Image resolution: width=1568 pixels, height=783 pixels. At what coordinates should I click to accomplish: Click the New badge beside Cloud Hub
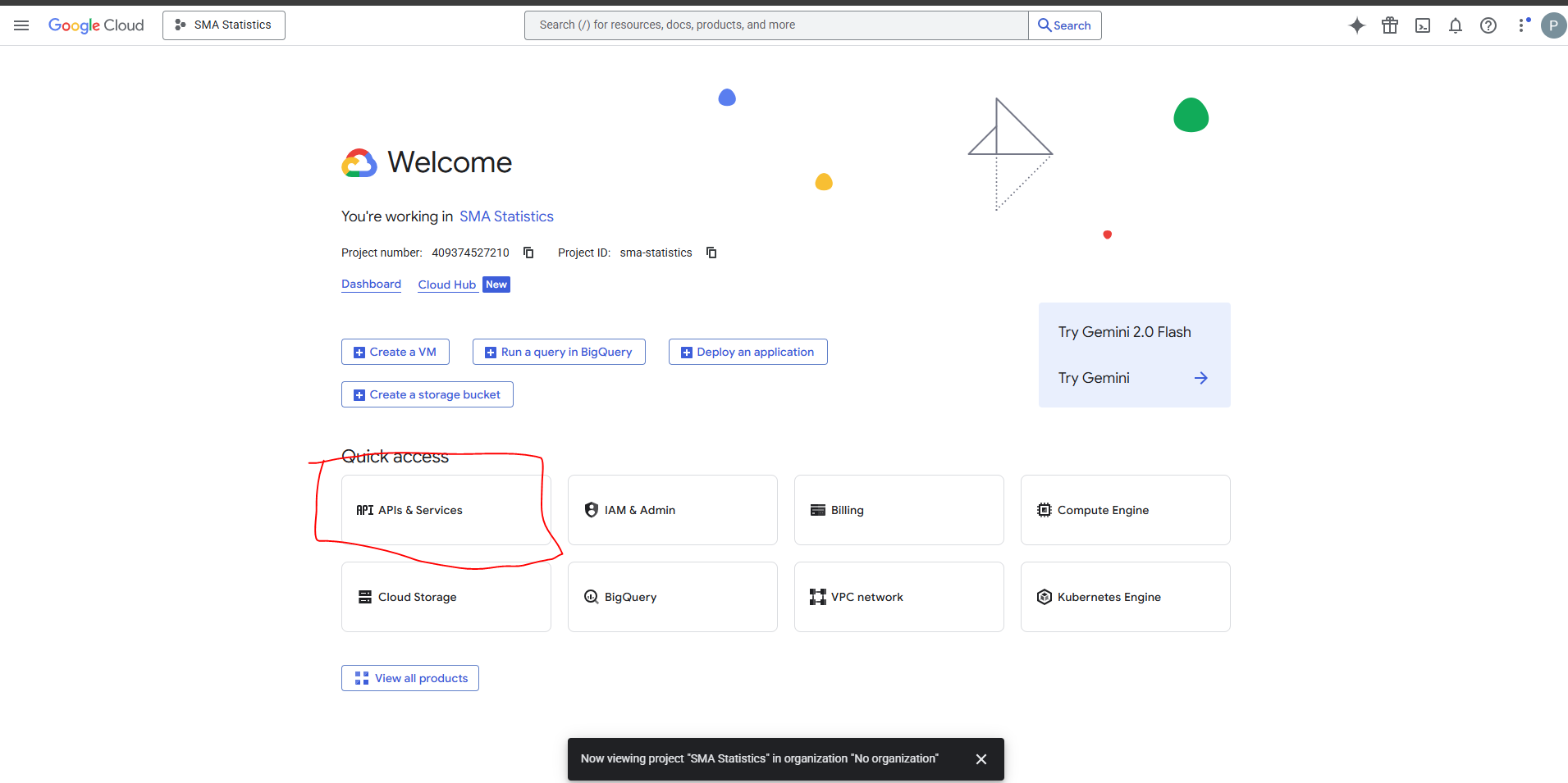click(496, 285)
